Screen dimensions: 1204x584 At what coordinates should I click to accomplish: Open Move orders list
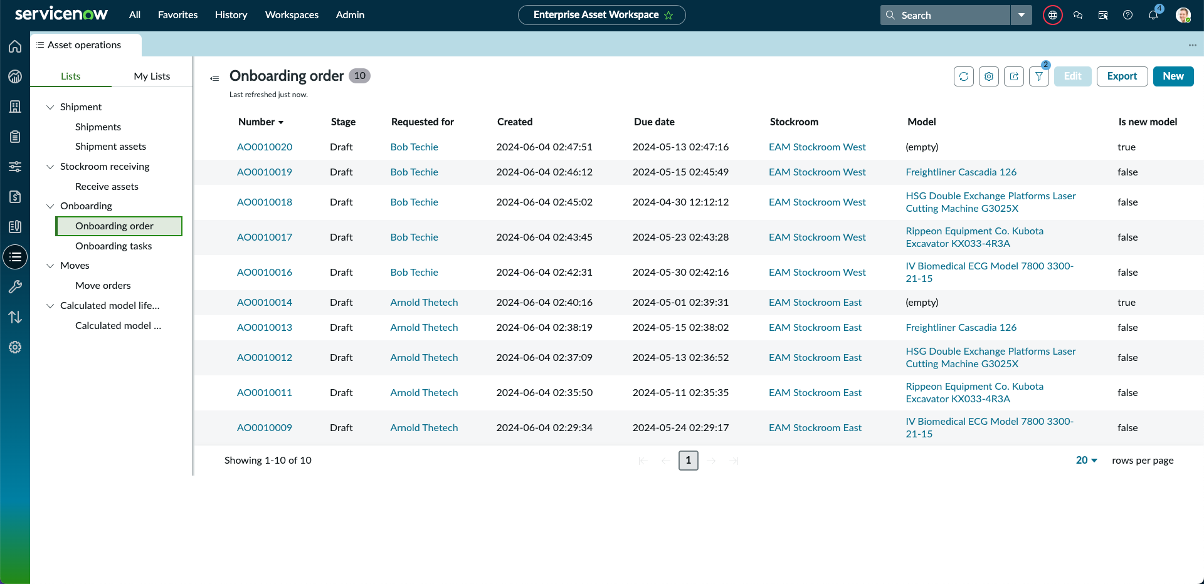[x=103, y=286]
